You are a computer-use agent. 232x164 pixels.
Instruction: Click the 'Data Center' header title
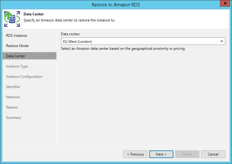click(34, 14)
